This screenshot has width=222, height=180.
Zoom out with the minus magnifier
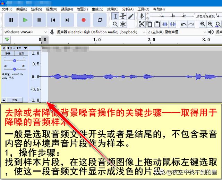pos(210,24)
